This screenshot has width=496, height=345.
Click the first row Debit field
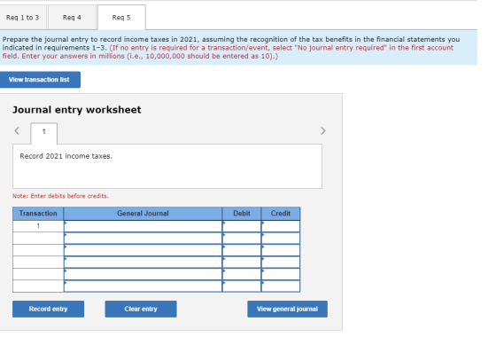click(242, 226)
